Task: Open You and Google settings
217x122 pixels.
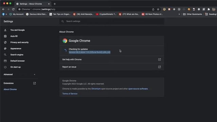Action: point(17,30)
